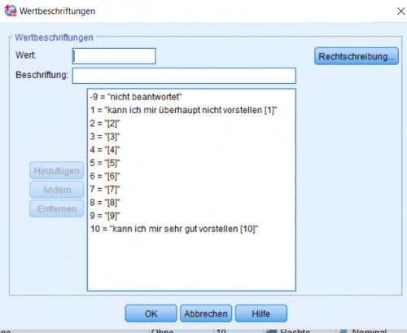Select the 4 = "[4]" value label

105,150
